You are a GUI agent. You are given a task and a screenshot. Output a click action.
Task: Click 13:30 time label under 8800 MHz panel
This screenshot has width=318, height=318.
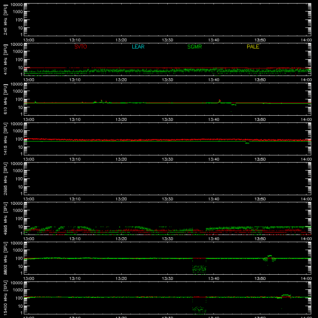pos(167,279)
